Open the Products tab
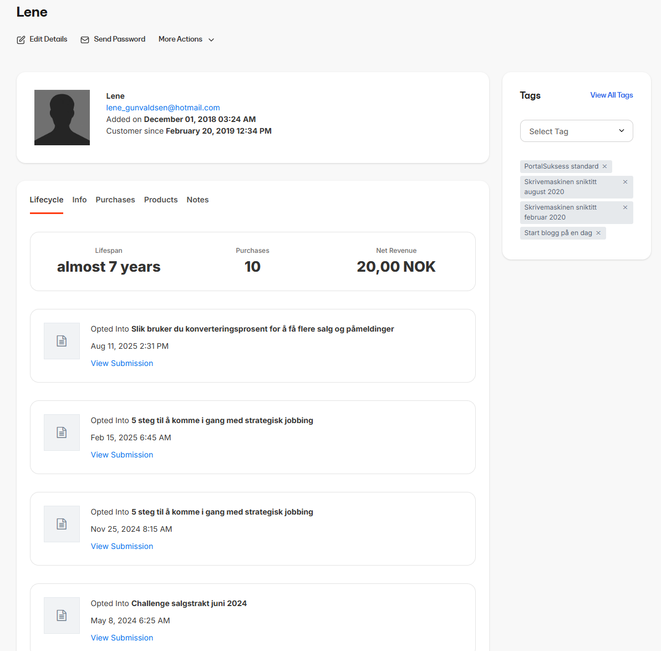 (x=161, y=200)
